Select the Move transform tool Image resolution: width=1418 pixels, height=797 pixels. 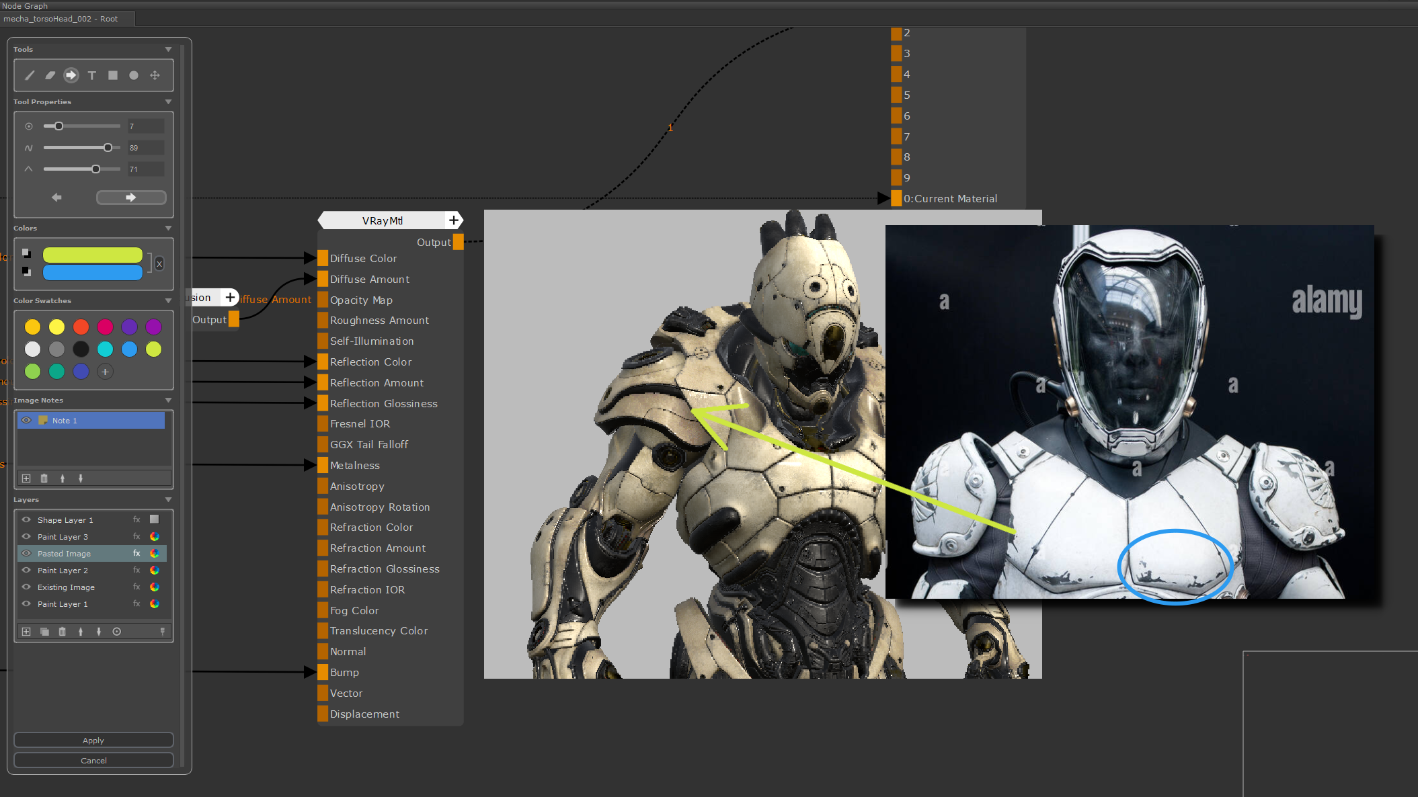point(155,75)
